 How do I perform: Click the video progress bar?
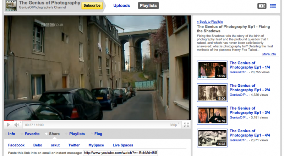pos(97,120)
